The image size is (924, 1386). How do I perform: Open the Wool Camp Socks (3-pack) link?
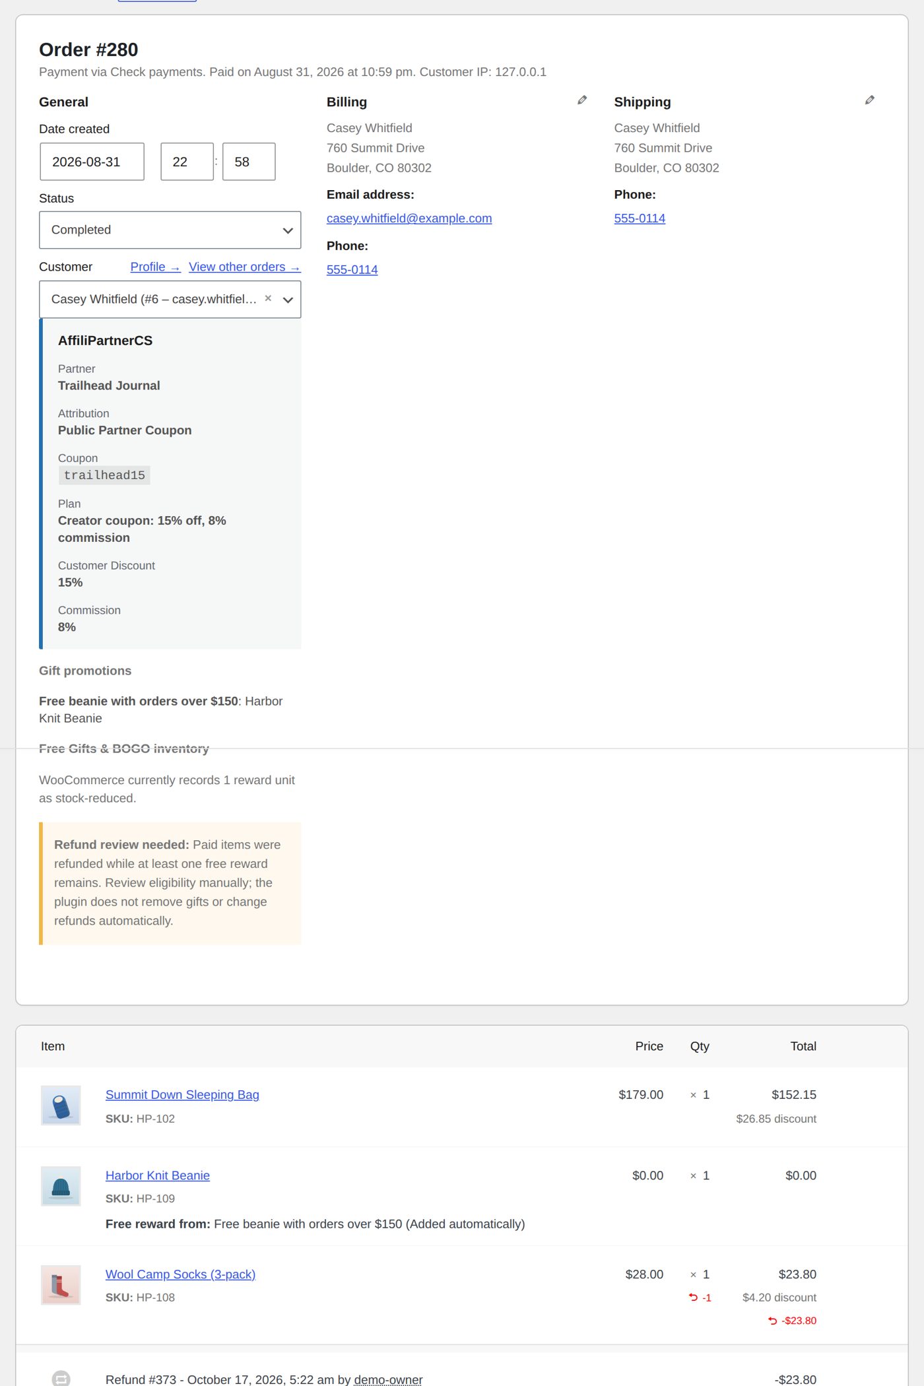pos(180,1274)
